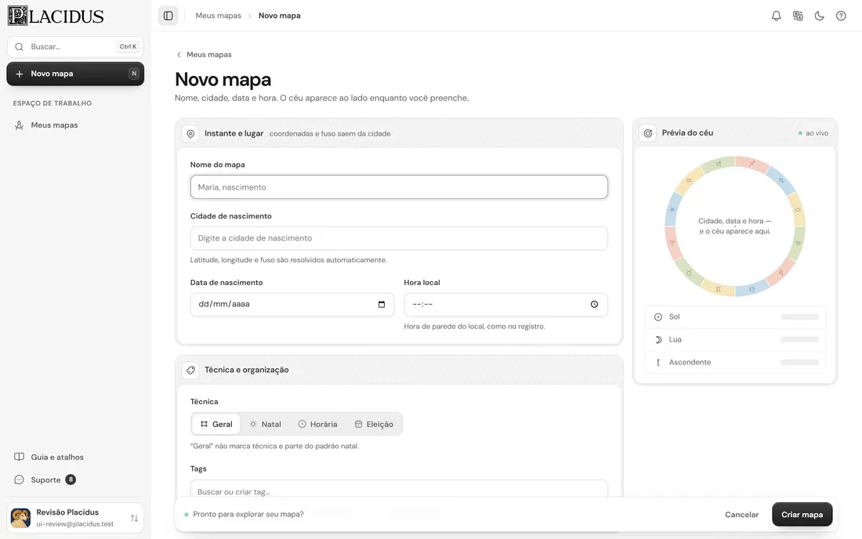Click the Revisão Placidus avatar
Image resolution: width=862 pixels, height=539 pixels.
click(21, 518)
